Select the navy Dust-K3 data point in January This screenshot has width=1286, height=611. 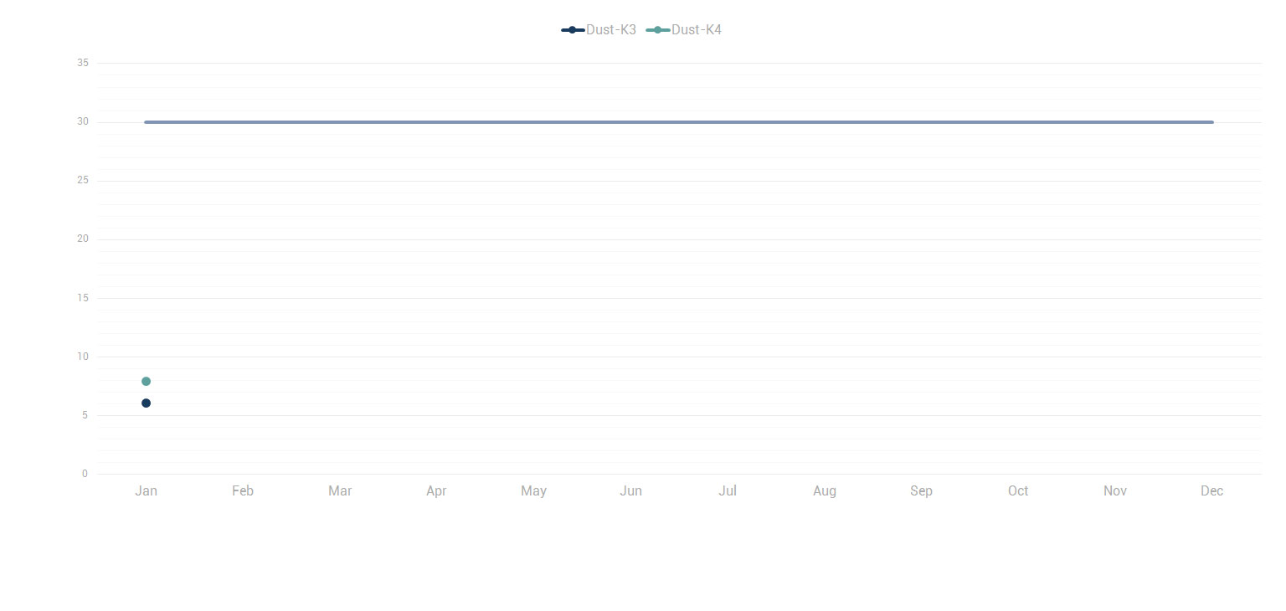[x=146, y=403]
